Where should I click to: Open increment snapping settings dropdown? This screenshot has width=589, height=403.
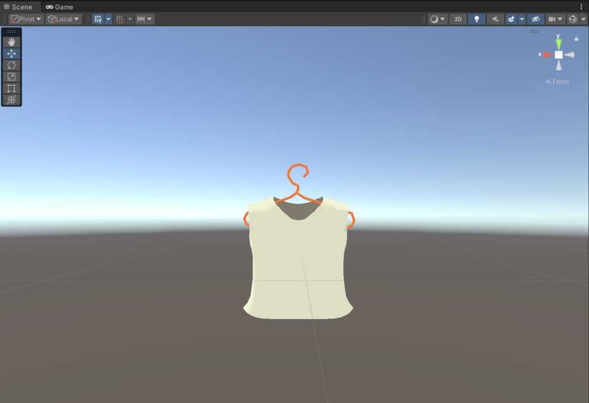[144, 19]
